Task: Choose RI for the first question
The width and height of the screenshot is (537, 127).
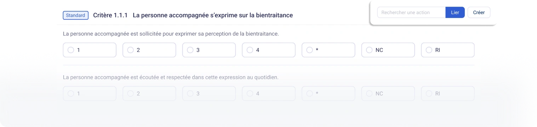Action: (447, 50)
